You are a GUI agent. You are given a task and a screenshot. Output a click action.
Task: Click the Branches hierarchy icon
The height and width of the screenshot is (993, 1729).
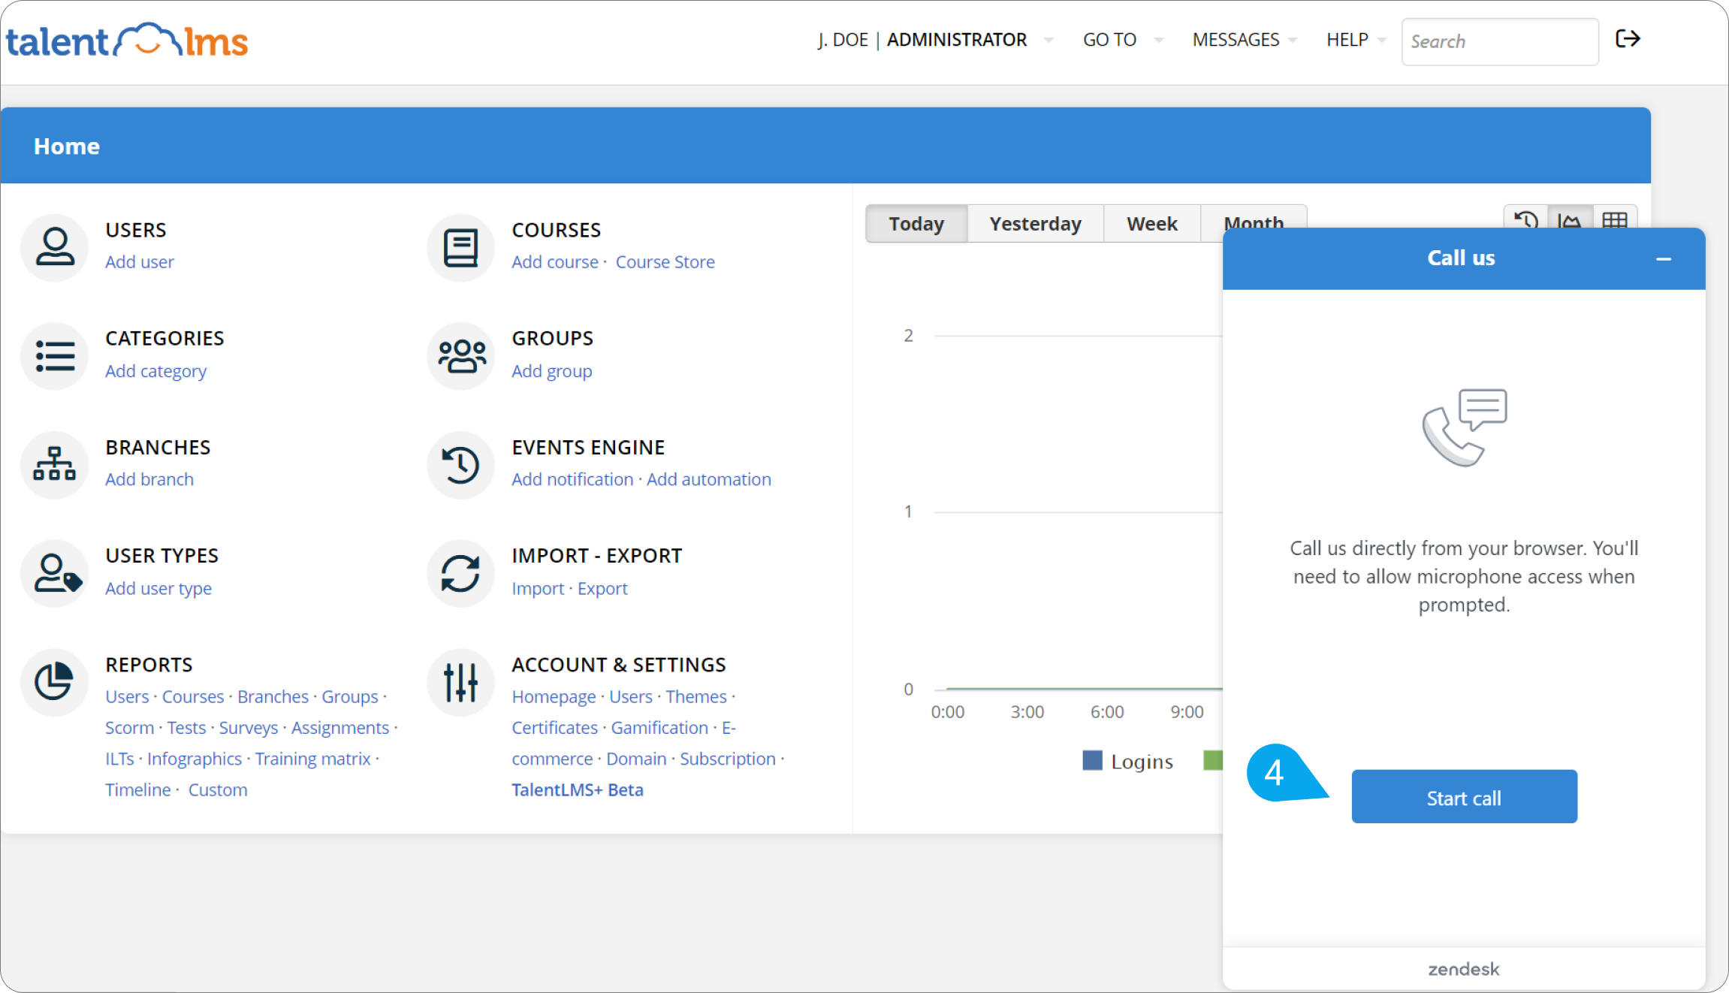(x=55, y=464)
